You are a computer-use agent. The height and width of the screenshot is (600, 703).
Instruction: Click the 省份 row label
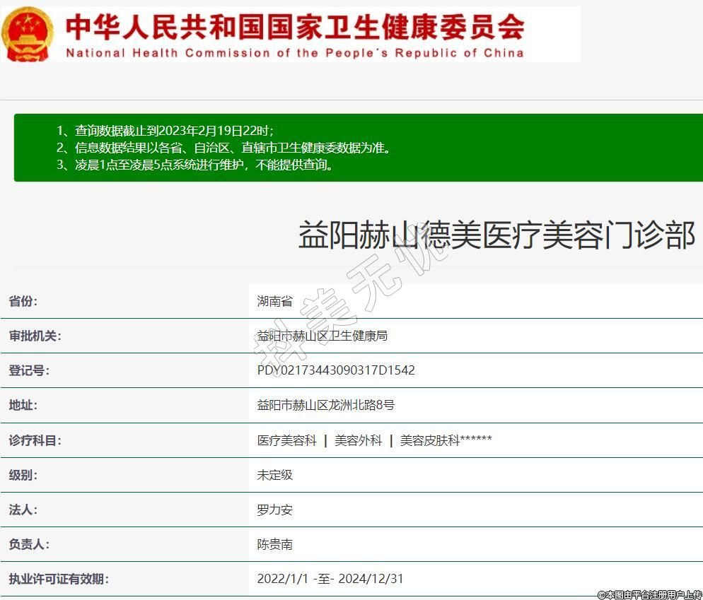click(x=23, y=301)
